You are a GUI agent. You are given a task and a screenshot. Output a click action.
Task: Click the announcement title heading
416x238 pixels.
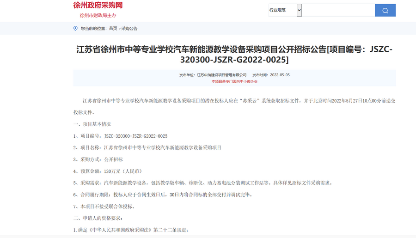click(x=234, y=55)
